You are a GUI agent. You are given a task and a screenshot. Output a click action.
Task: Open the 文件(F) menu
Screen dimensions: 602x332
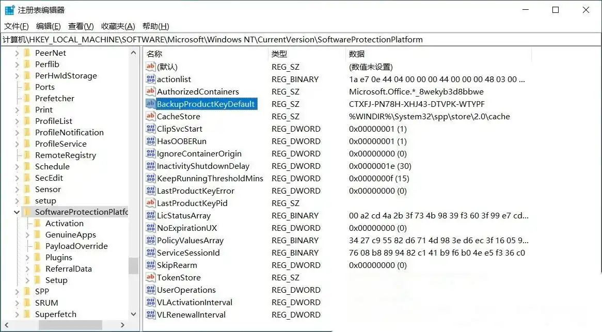pos(16,26)
